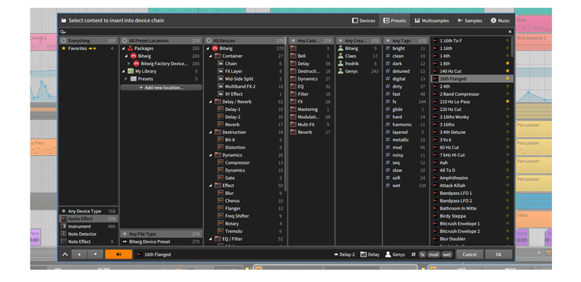Image resolution: width=581 pixels, height=282 pixels.
Task: Click Add new location button
Action: click(x=161, y=88)
